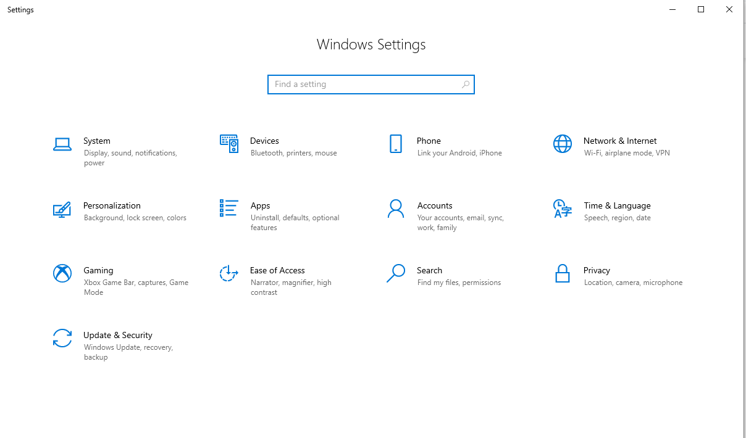Select the Time & Language icon
Viewport: 746px width, 438px height.
(563, 209)
